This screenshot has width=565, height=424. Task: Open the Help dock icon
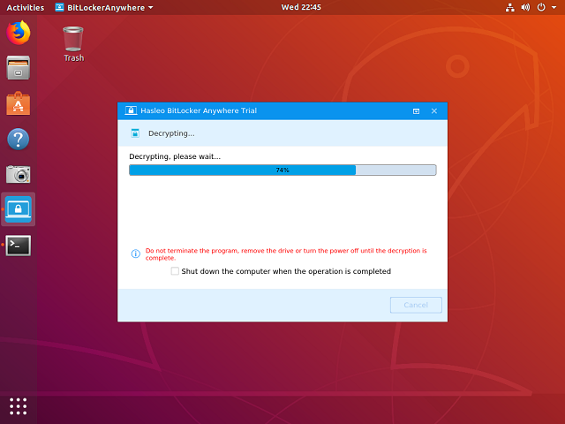19,139
